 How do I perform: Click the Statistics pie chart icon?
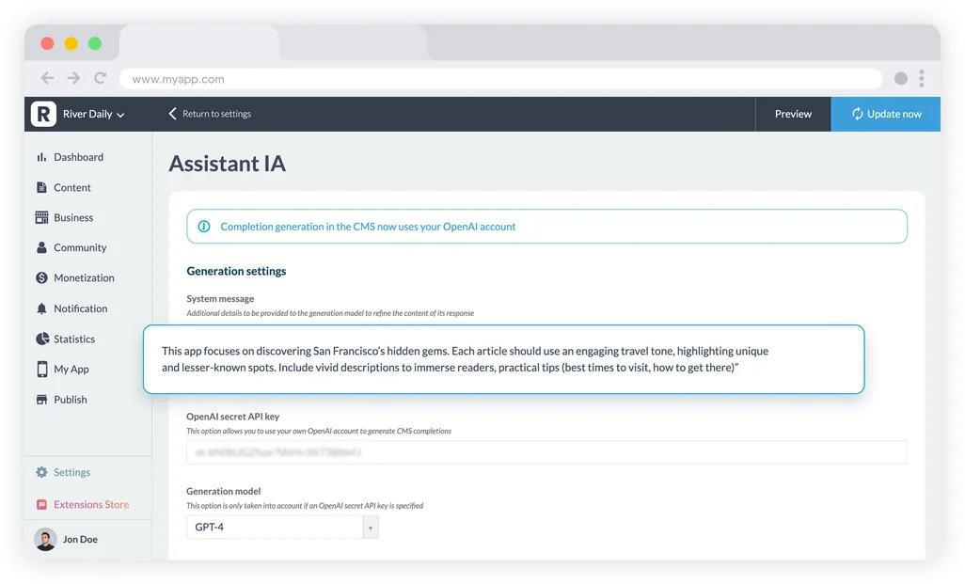pyautogui.click(x=41, y=338)
